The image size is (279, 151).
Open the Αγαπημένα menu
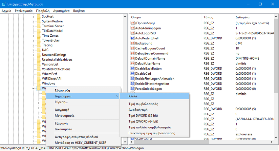coord(62,11)
